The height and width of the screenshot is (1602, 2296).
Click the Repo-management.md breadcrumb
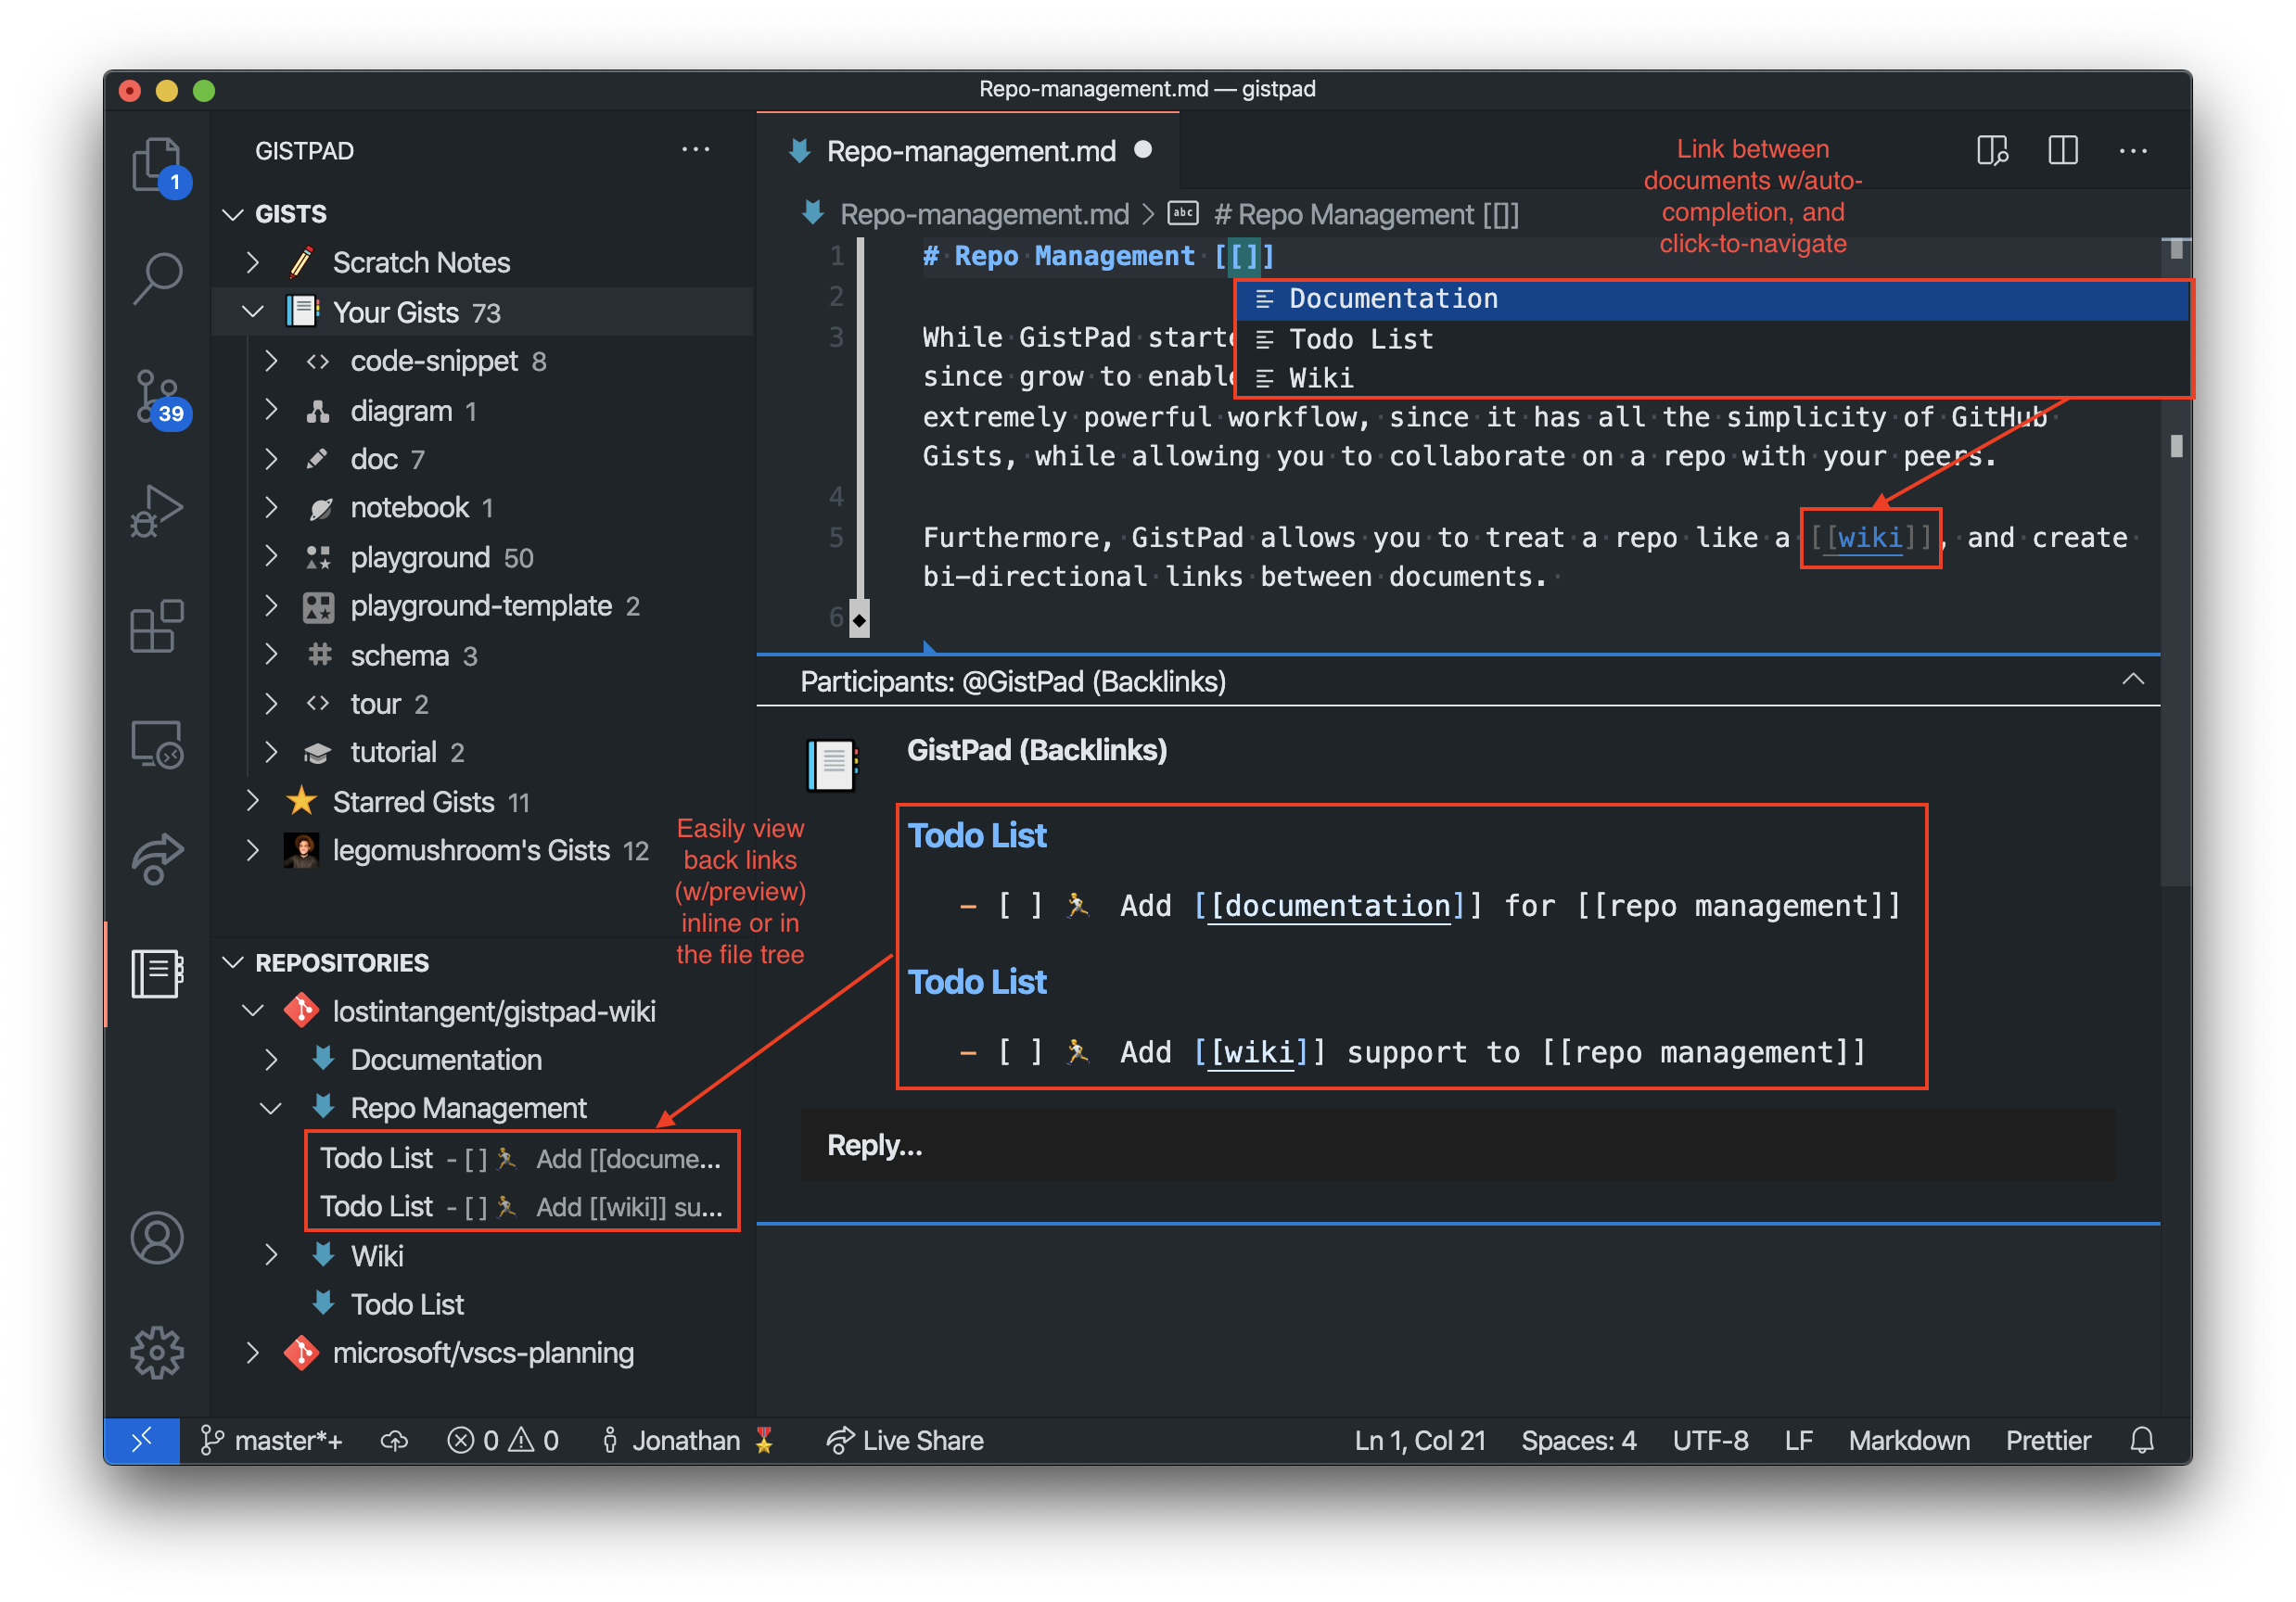983,214
